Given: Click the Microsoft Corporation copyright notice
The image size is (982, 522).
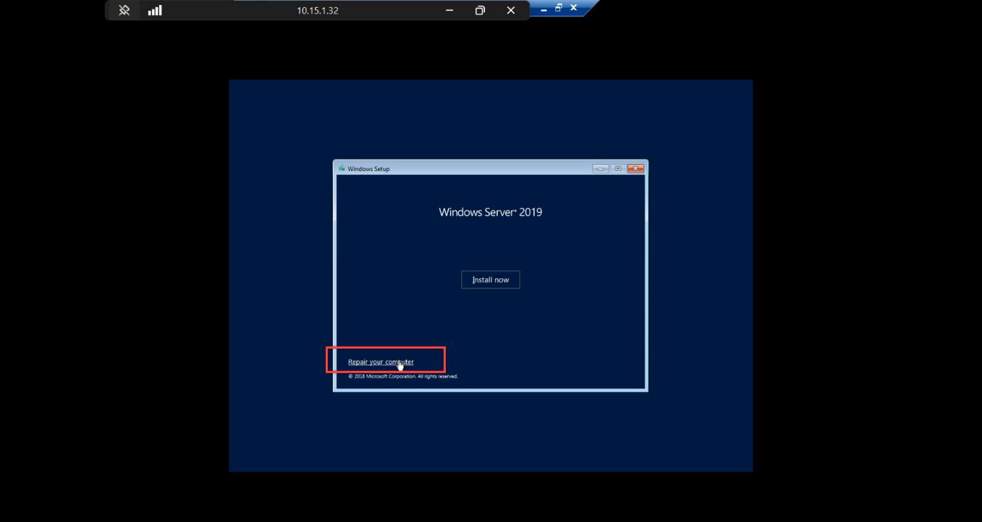Looking at the screenshot, I should pyautogui.click(x=403, y=376).
